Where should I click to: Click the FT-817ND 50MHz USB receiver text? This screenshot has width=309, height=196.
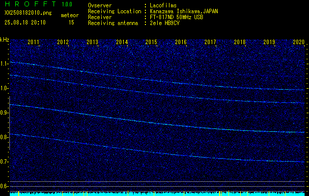[x=176, y=17]
